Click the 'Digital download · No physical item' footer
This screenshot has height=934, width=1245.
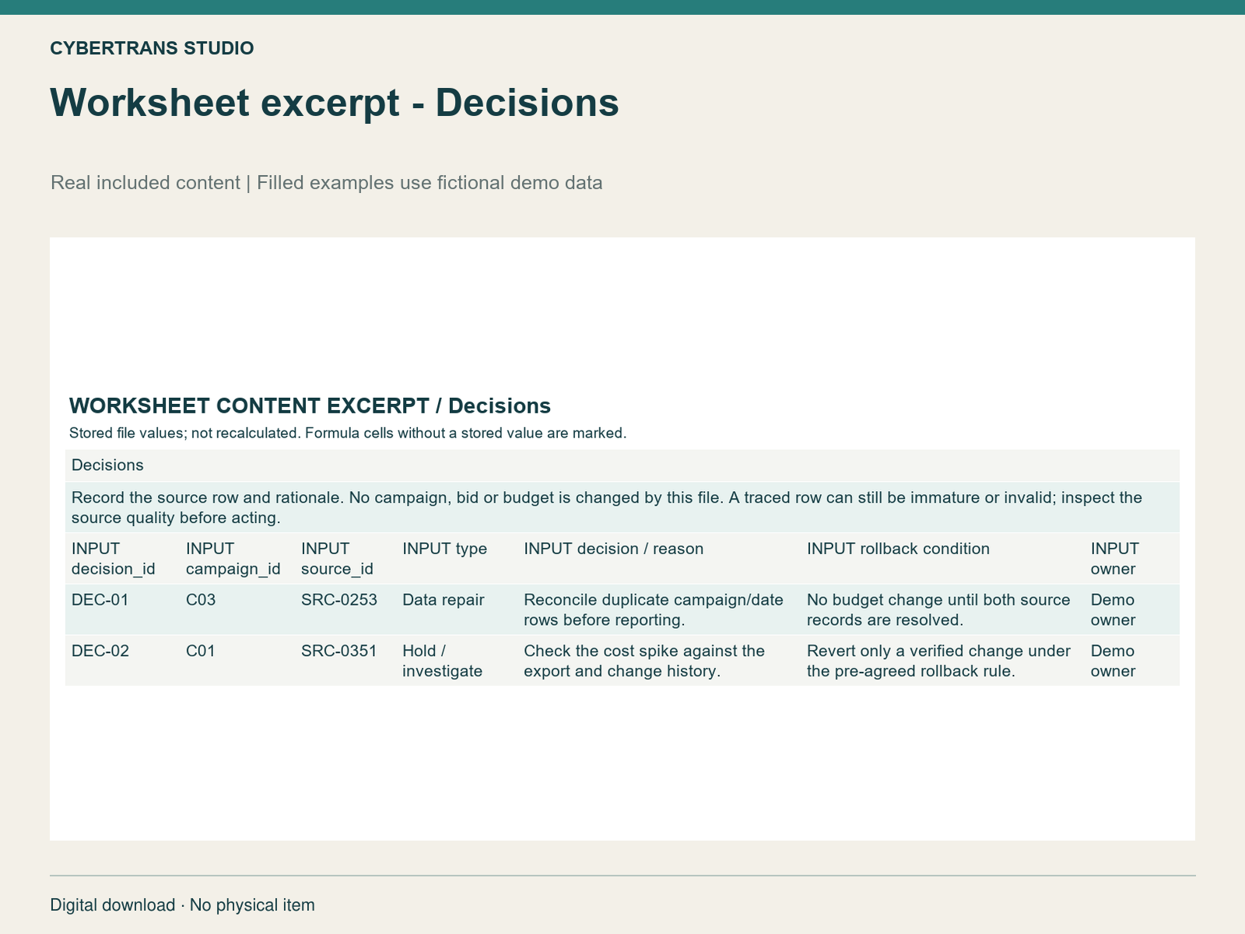click(183, 905)
